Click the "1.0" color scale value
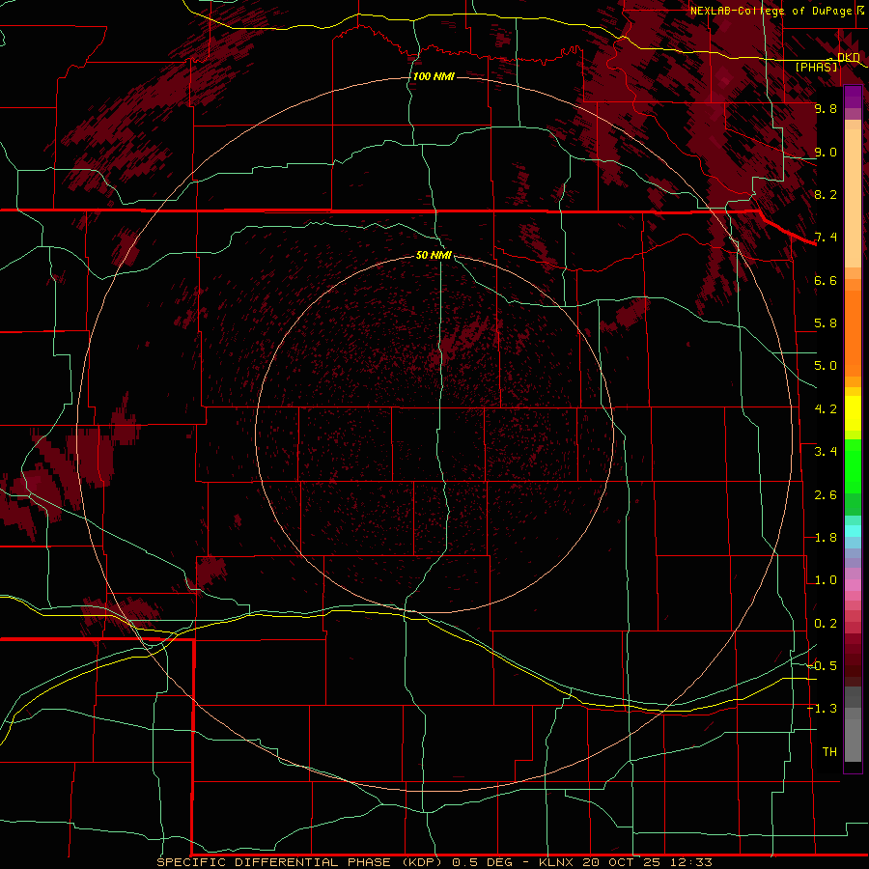The height and width of the screenshot is (869, 869). pyautogui.click(x=826, y=580)
